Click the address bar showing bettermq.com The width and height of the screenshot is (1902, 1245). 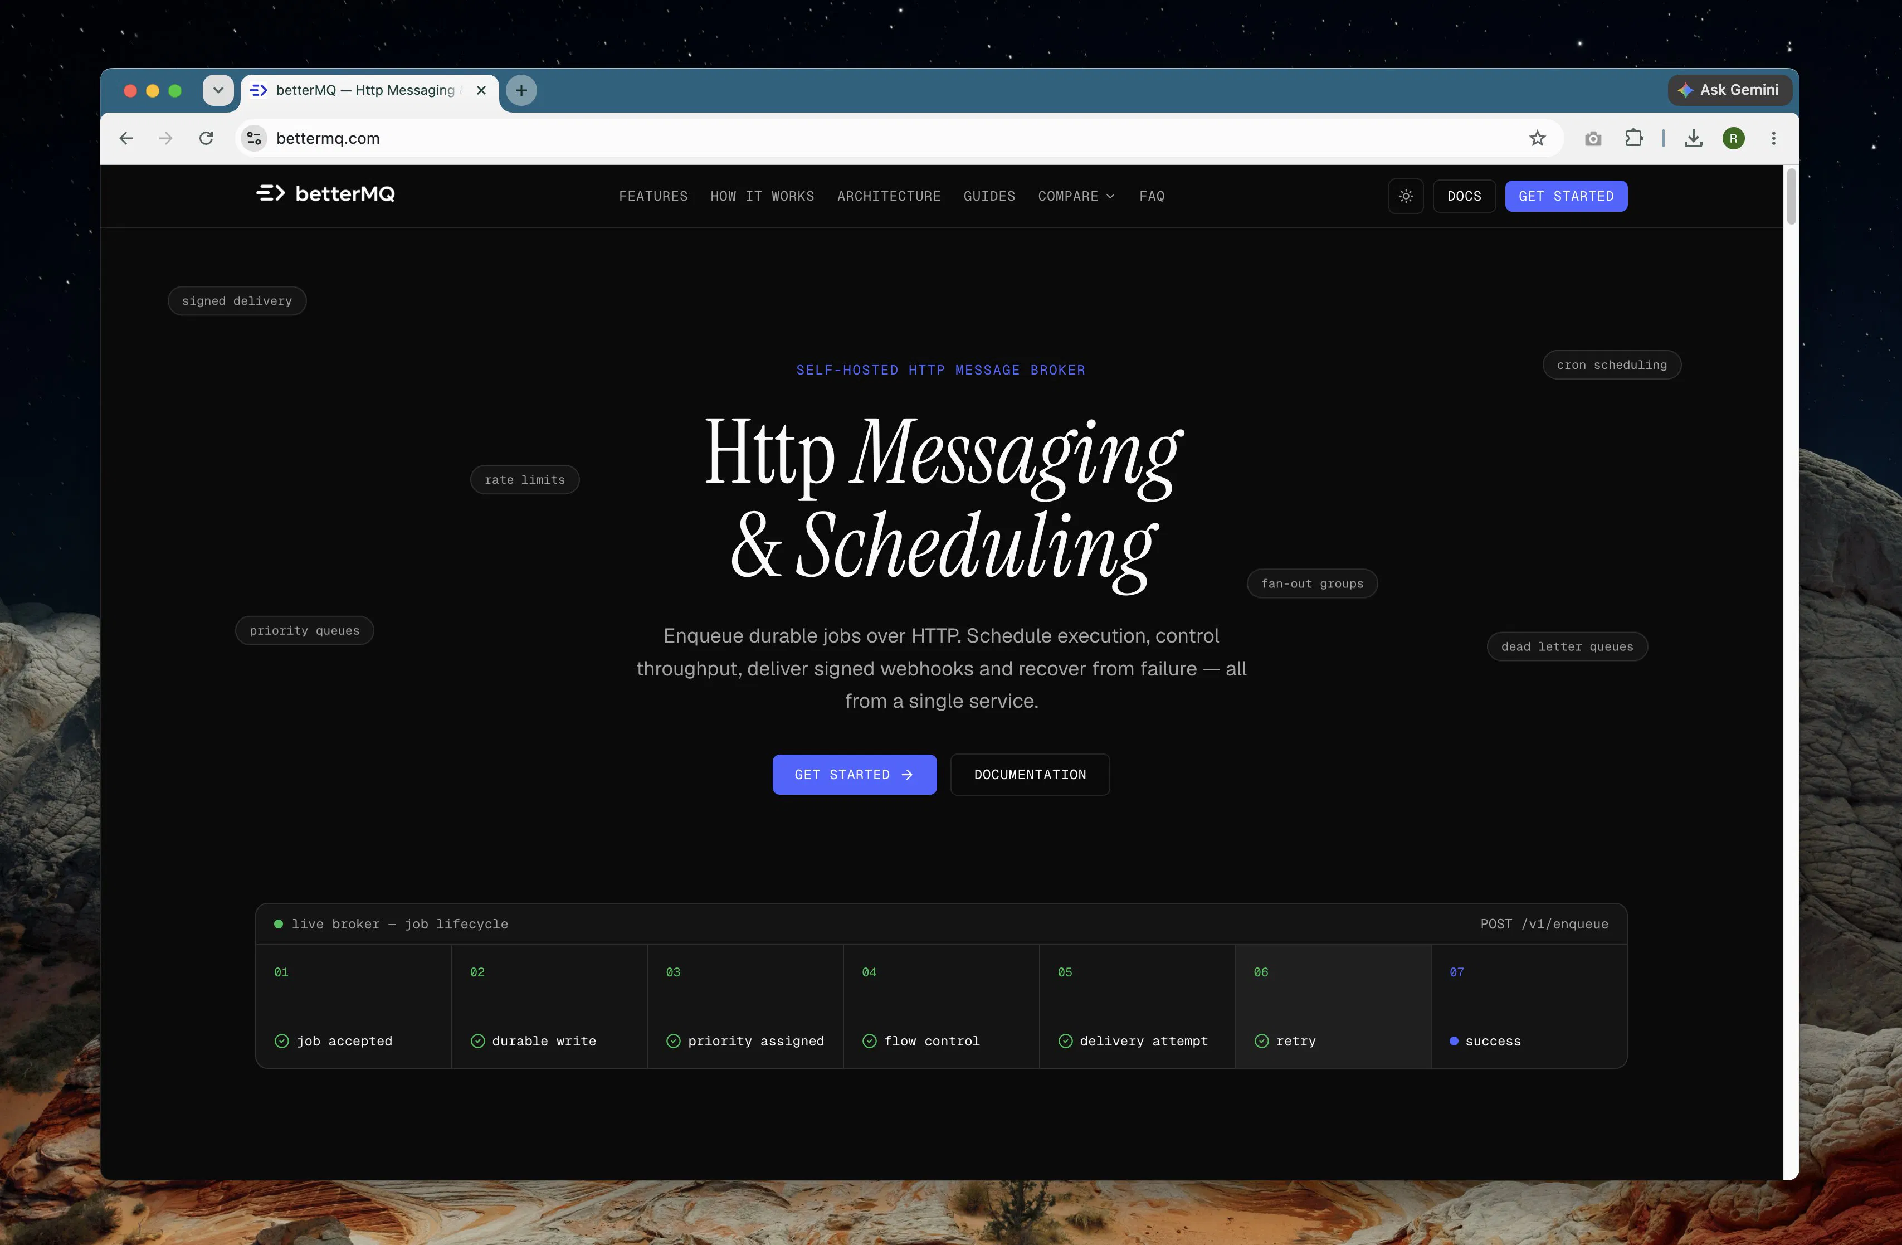coord(899,138)
